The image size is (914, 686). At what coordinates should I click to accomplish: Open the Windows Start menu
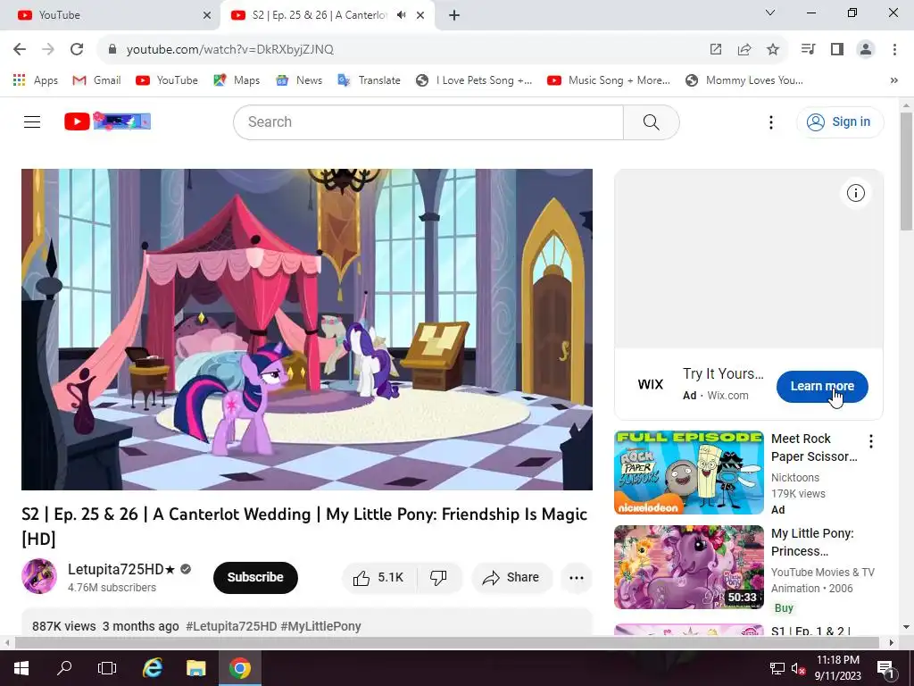pyautogui.click(x=21, y=668)
